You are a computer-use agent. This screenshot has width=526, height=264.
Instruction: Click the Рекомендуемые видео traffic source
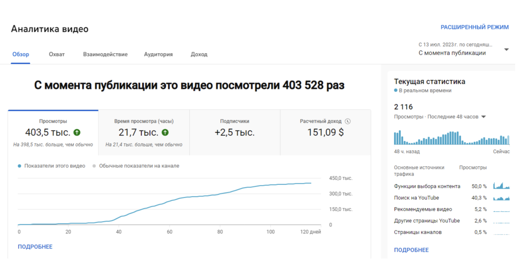423,209
